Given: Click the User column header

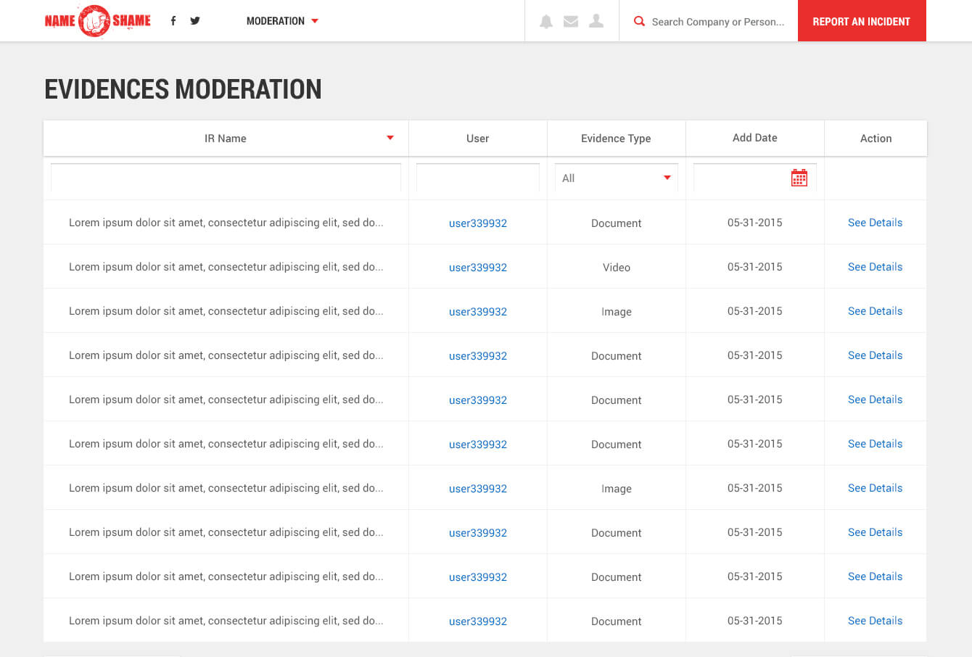Looking at the screenshot, I should (x=477, y=138).
